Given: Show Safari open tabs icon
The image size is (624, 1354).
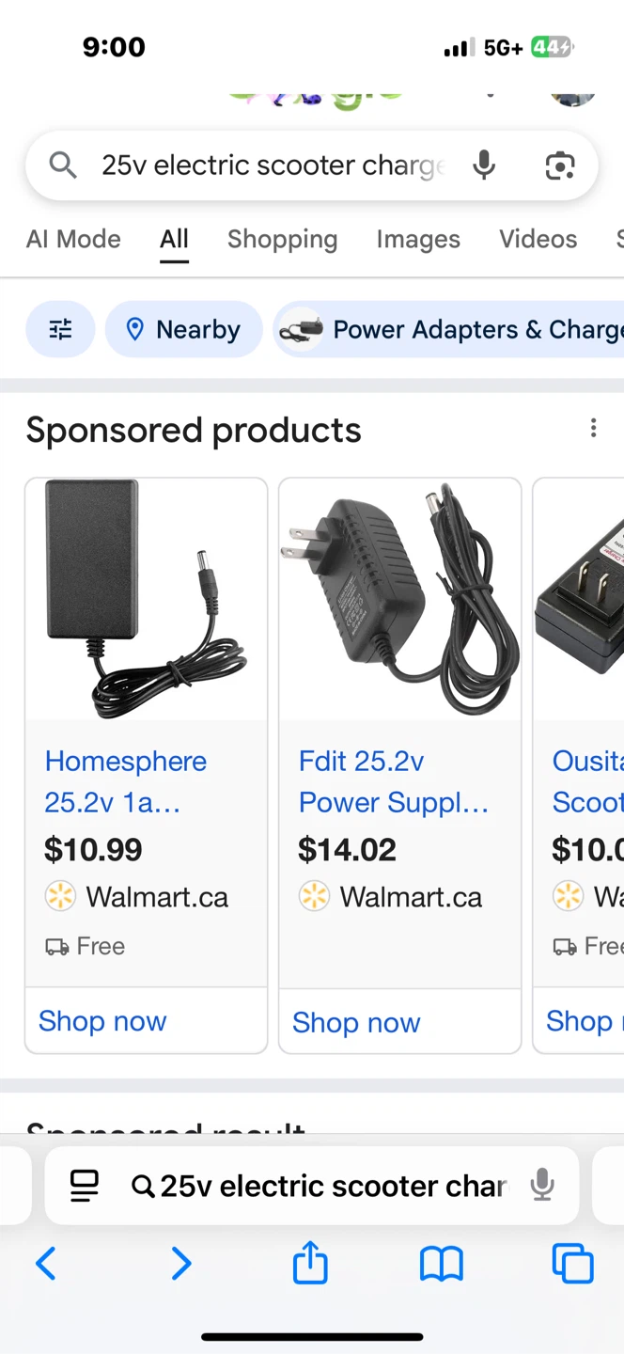Looking at the screenshot, I should (572, 1263).
